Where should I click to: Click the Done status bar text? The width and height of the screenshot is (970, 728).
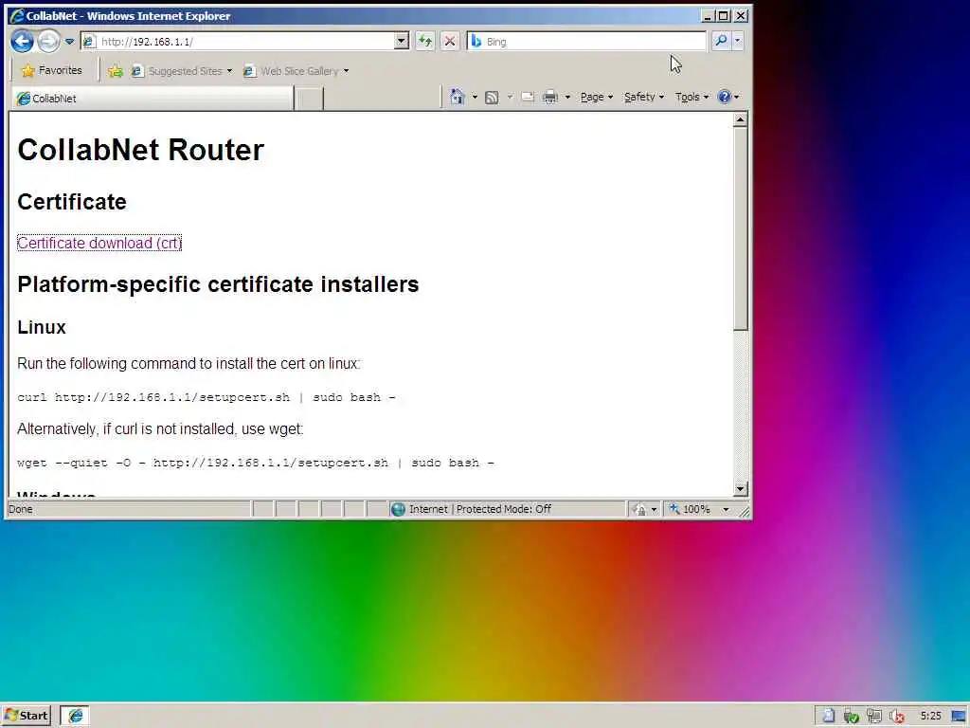21,509
